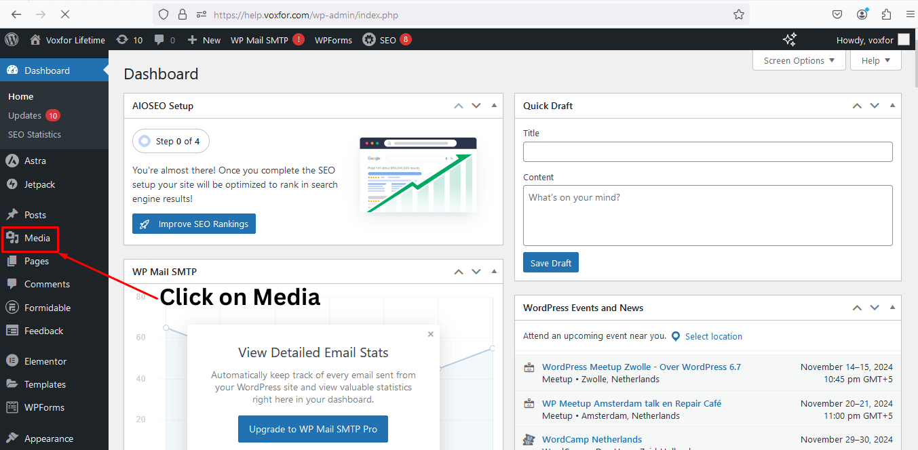
Task: Open the Screen Options dropdown
Action: click(x=799, y=60)
